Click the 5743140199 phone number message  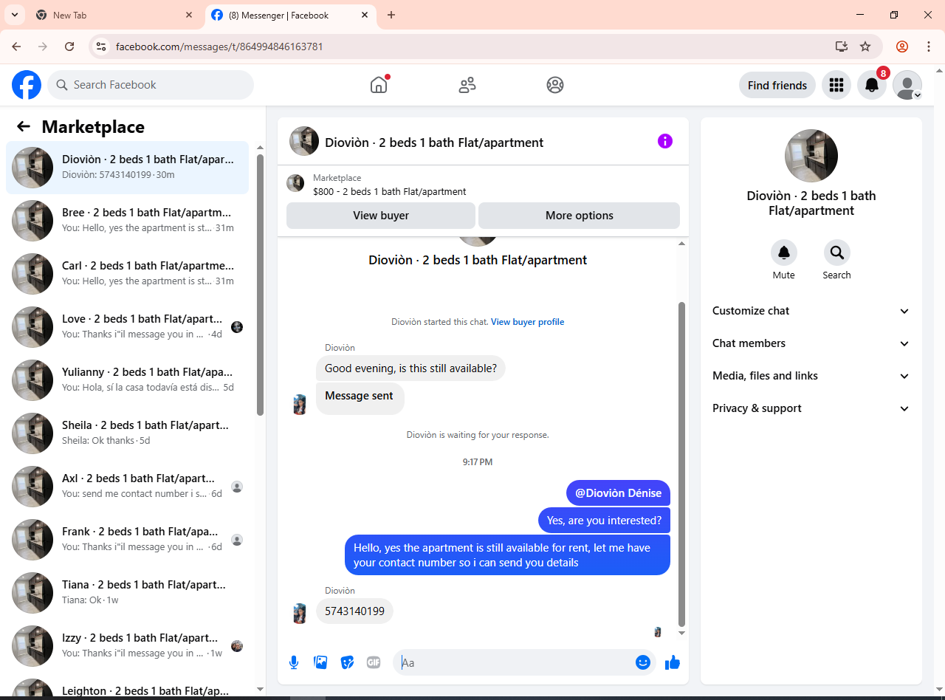click(x=355, y=611)
